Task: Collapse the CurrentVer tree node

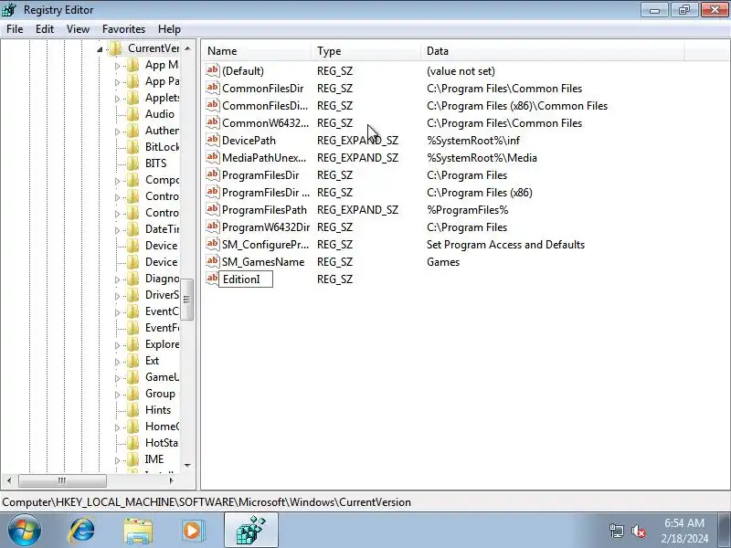Action: (100, 49)
